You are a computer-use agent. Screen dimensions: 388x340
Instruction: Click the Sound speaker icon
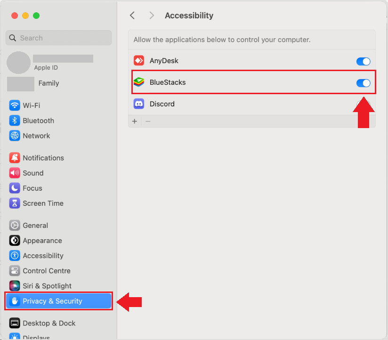click(x=15, y=173)
